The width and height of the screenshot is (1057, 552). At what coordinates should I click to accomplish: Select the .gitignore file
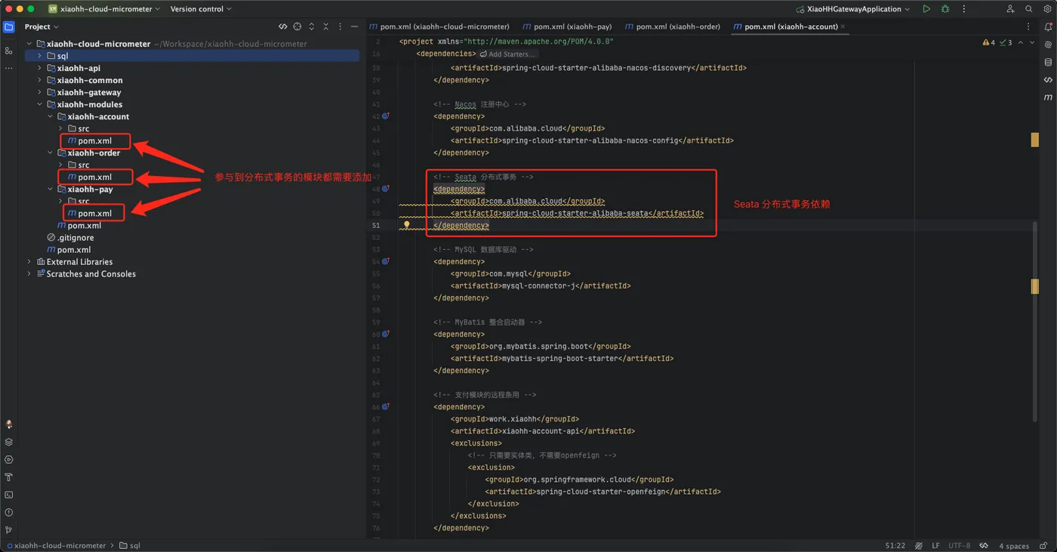coord(70,237)
